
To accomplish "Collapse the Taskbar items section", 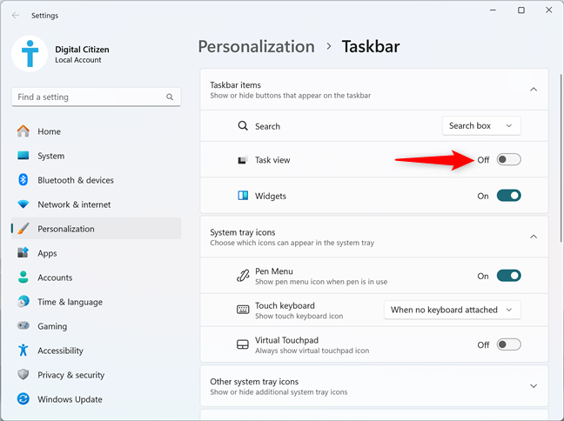I will tap(534, 90).
